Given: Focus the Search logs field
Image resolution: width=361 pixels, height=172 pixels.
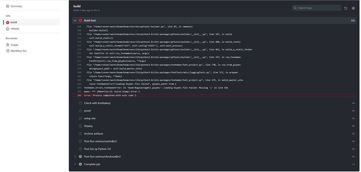Looking at the screenshot, I should (x=316, y=8).
